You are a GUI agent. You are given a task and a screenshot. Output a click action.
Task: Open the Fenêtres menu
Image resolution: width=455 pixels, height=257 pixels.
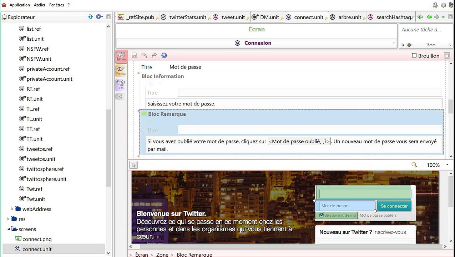click(56, 5)
